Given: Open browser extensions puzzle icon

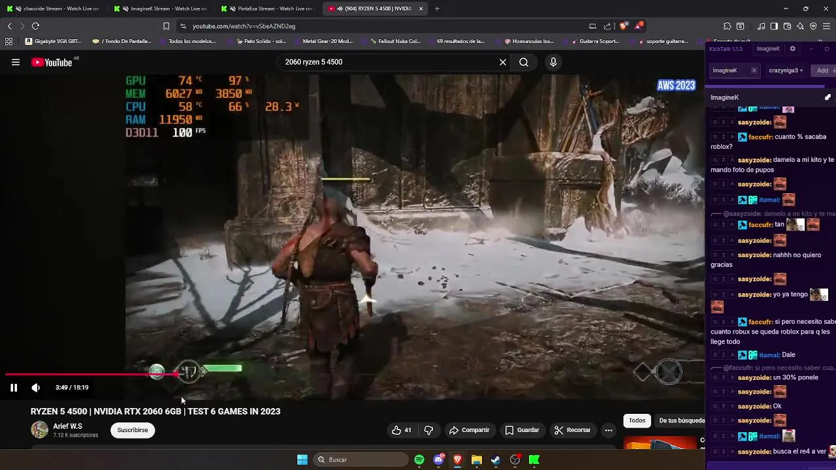Looking at the screenshot, I should 727,26.
